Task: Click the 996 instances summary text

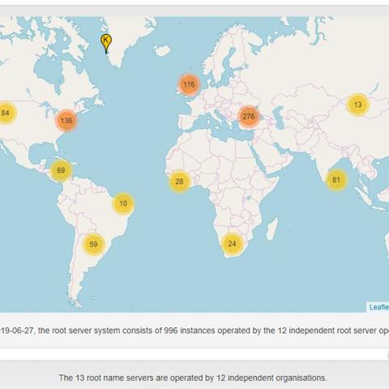Action: pos(194,331)
